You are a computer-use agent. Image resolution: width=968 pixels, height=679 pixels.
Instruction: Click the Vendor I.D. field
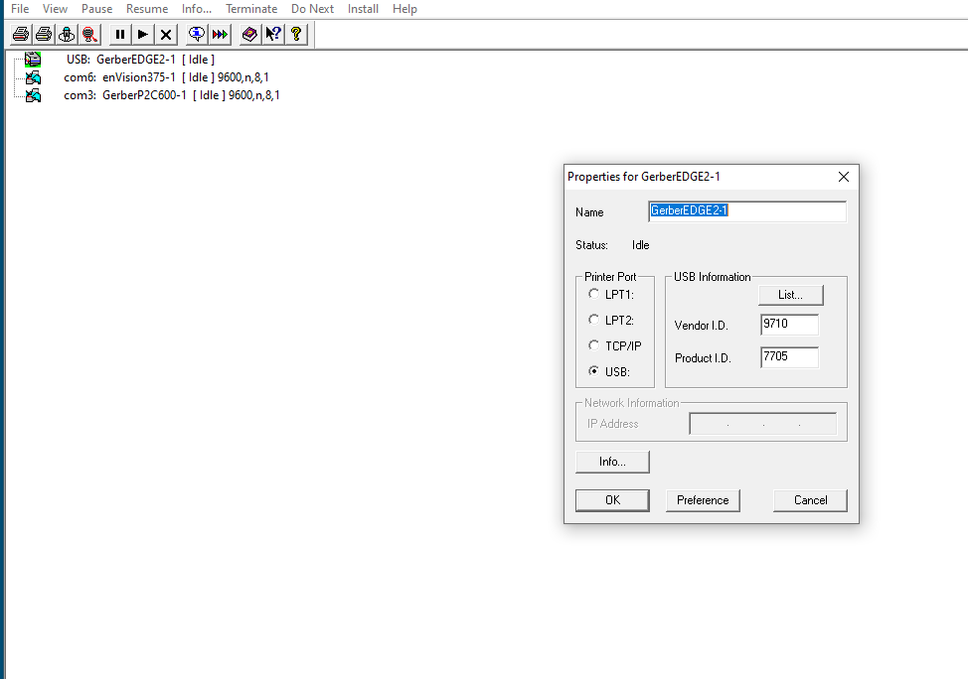coord(789,325)
